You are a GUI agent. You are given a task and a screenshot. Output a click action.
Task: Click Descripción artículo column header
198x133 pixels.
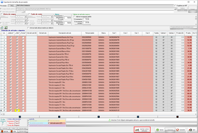(65, 33)
